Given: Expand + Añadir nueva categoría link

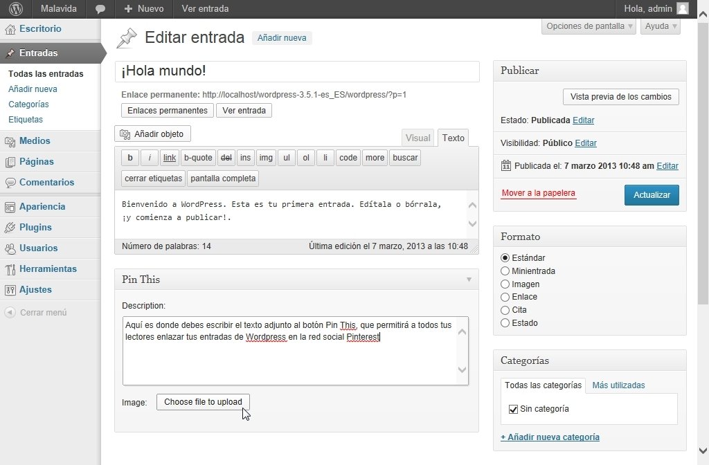Looking at the screenshot, I should tap(550, 437).
